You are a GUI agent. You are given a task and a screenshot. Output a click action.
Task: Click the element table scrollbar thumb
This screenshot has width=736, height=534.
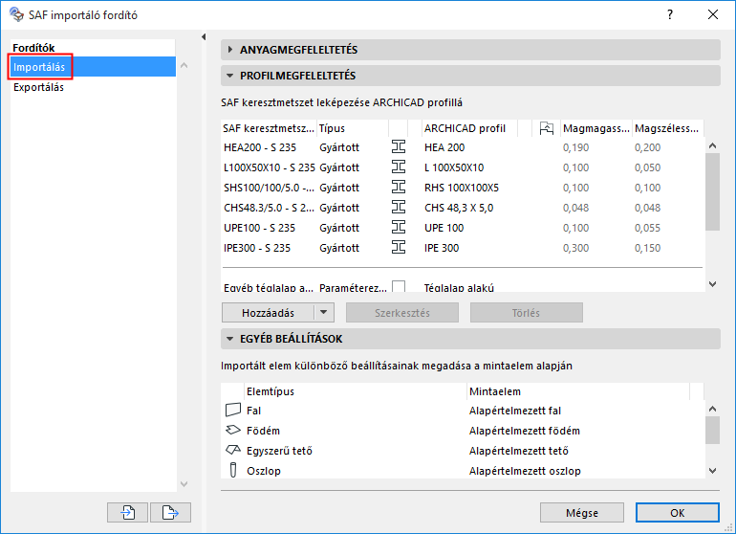712,430
